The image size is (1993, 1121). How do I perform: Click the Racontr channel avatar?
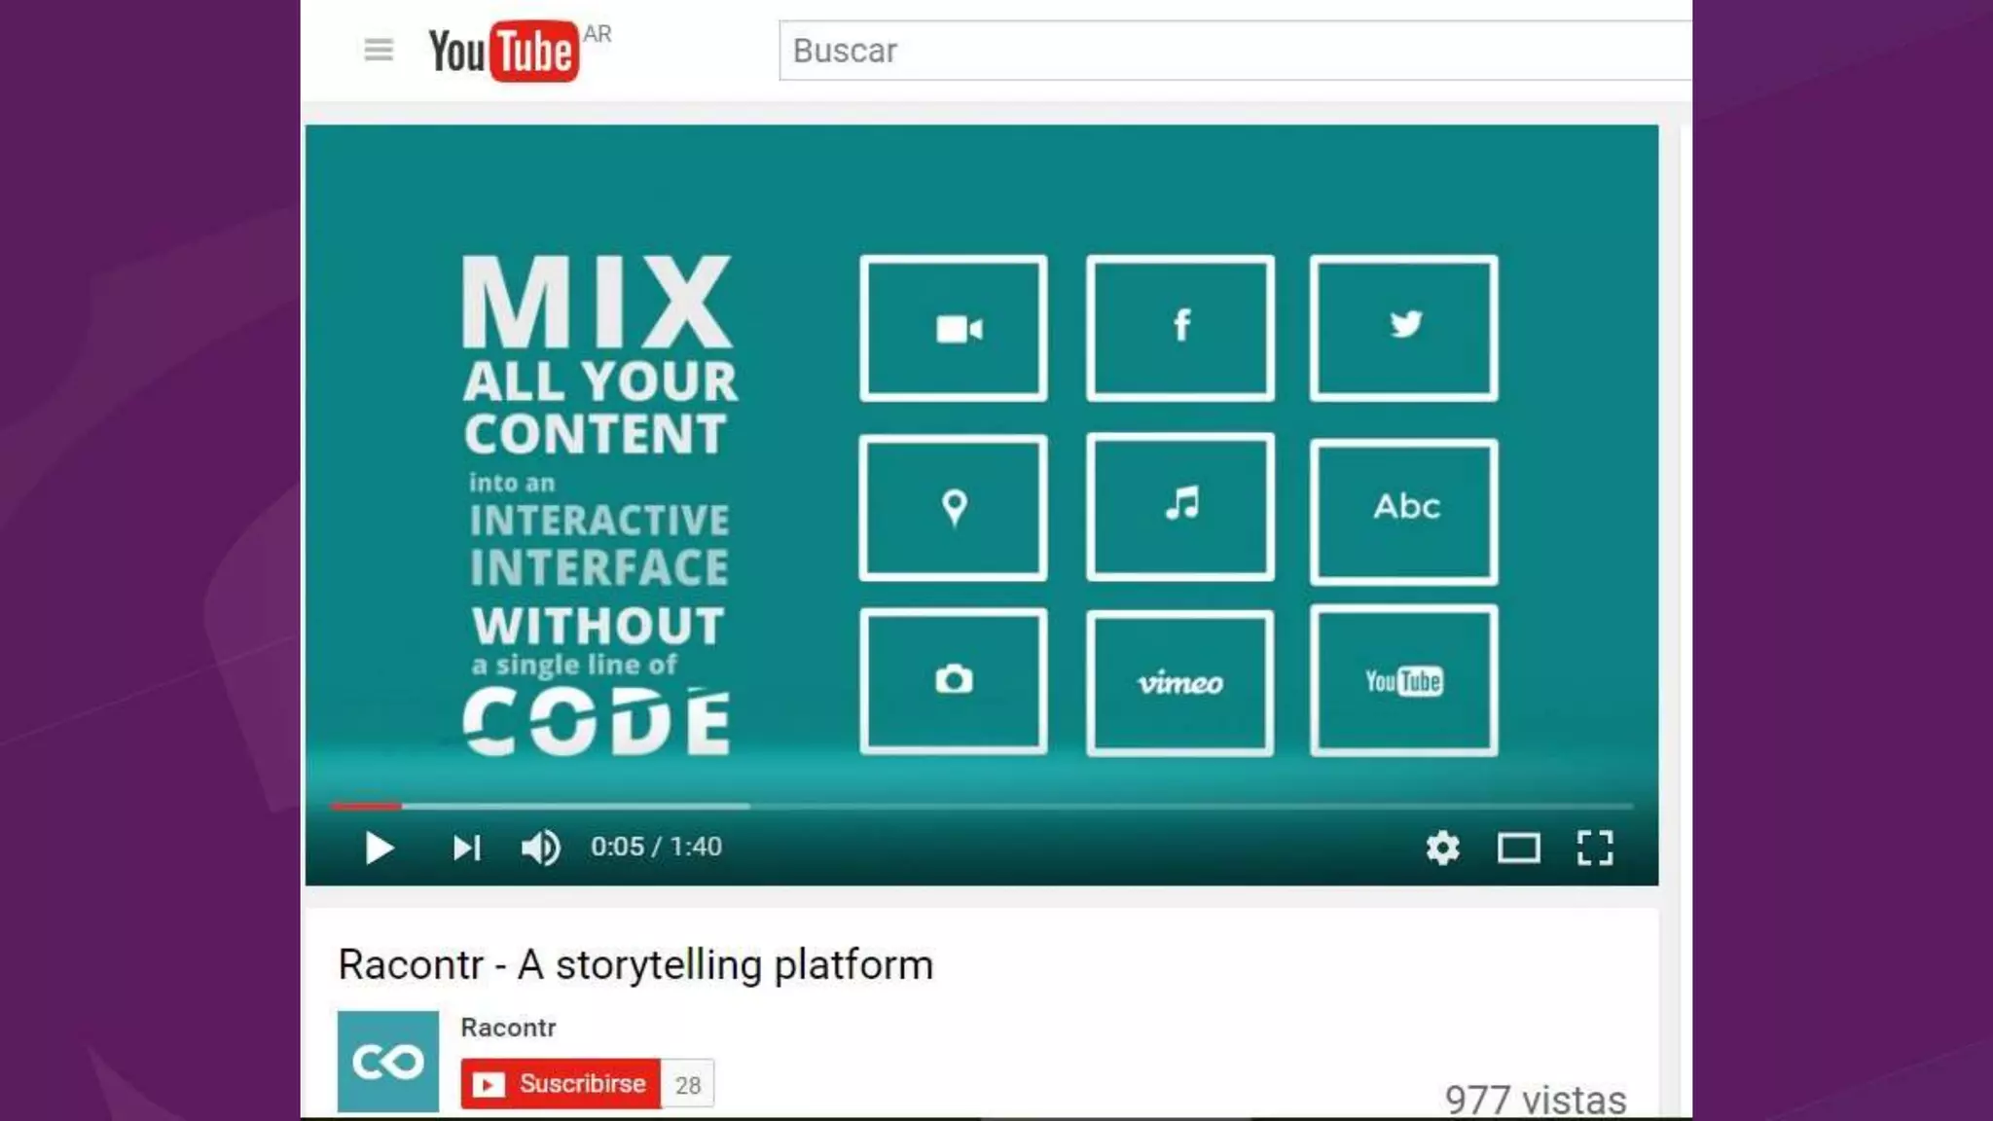point(387,1062)
